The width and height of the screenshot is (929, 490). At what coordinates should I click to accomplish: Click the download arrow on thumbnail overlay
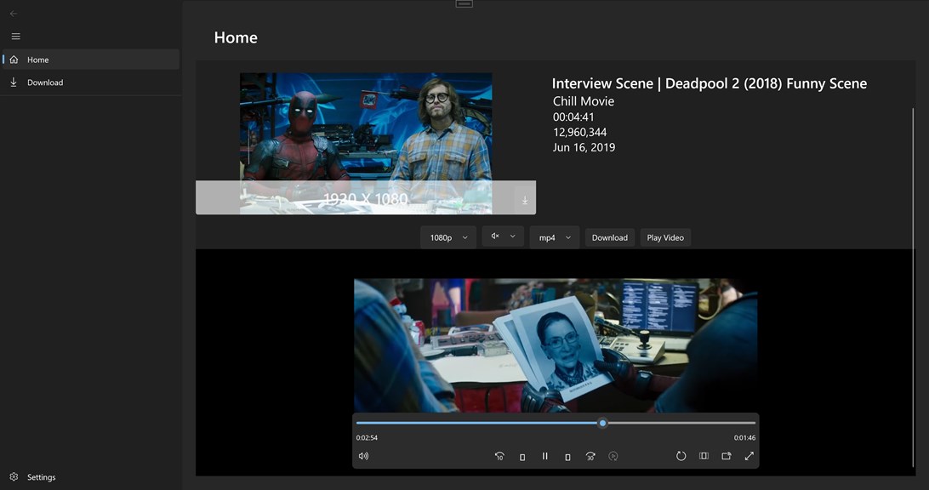(x=525, y=200)
